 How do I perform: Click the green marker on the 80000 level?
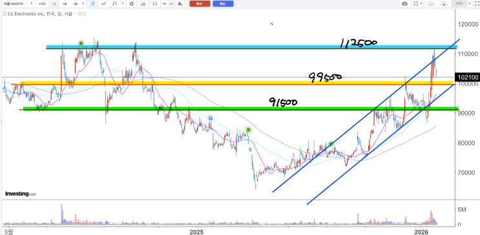click(x=331, y=143)
